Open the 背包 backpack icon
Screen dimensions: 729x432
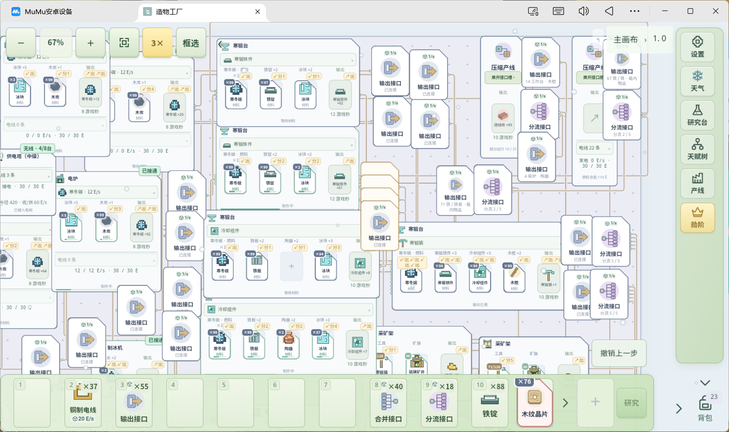tap(705, 408)
